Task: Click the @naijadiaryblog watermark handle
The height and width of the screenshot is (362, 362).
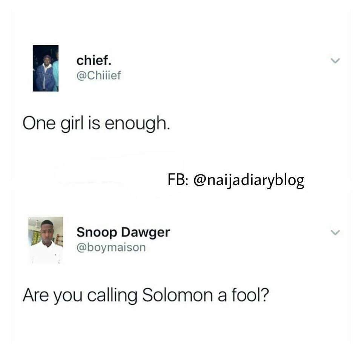Action: click(x=249, y=180)
